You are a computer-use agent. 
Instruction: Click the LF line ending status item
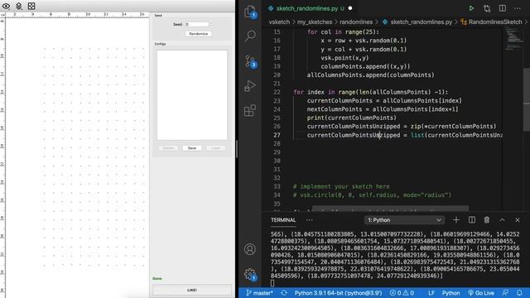coord(431,293)
